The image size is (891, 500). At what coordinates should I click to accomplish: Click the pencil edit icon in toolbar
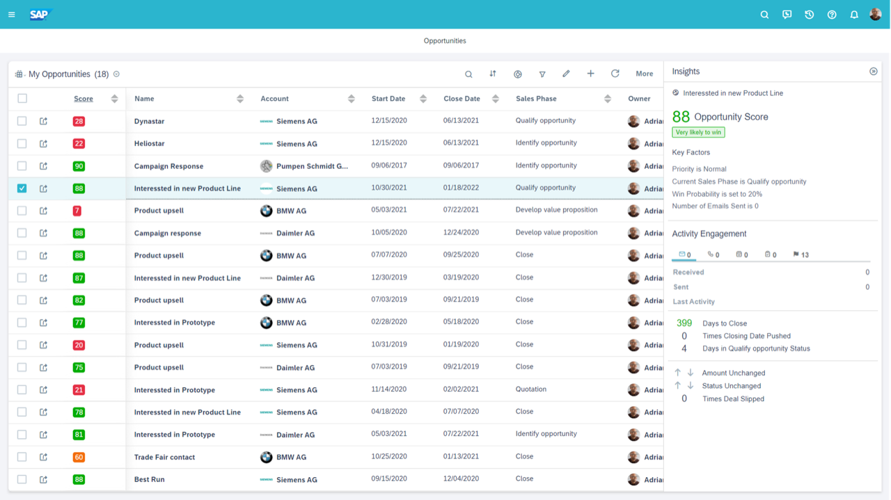coord(566,74)
